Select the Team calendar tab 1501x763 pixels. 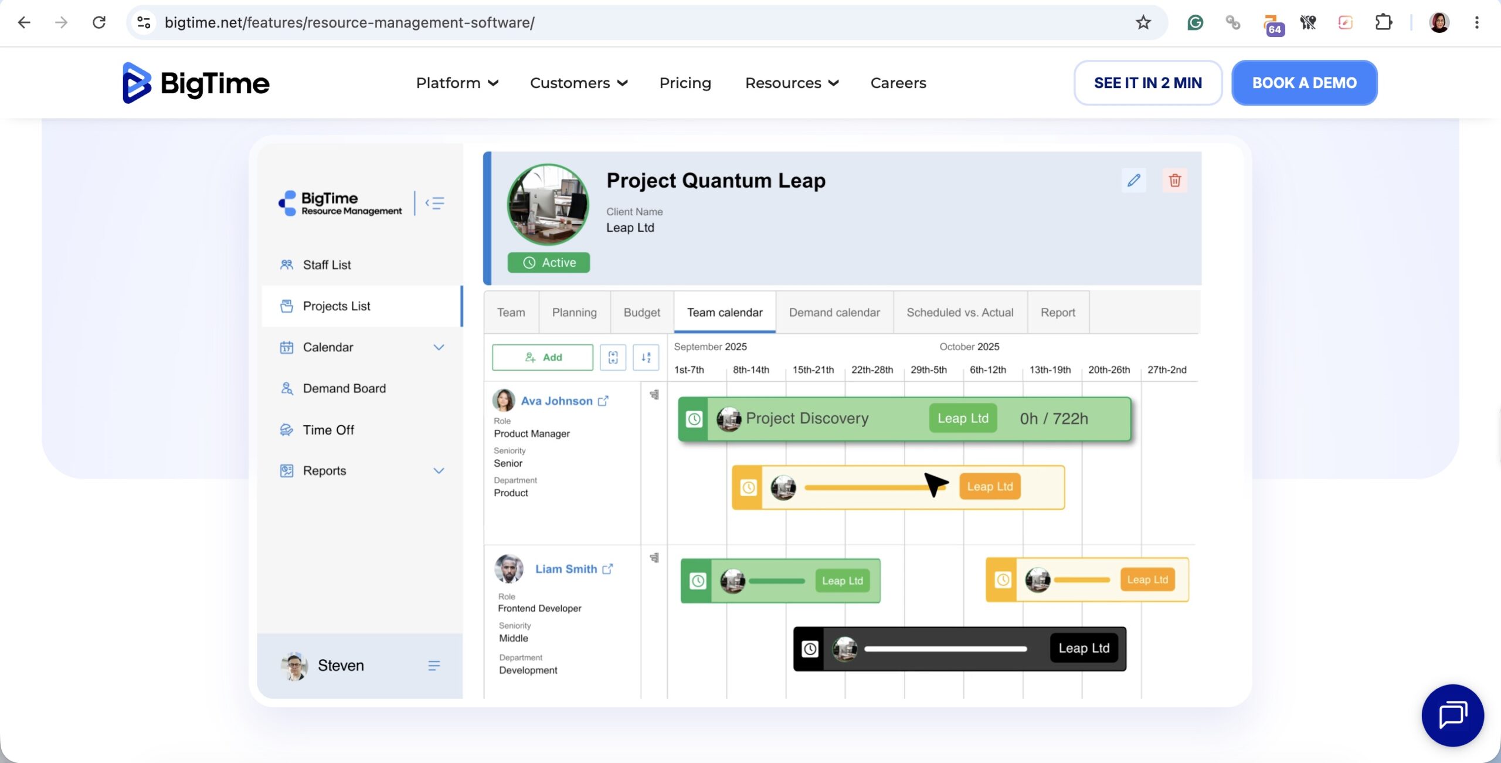(725, 313)
